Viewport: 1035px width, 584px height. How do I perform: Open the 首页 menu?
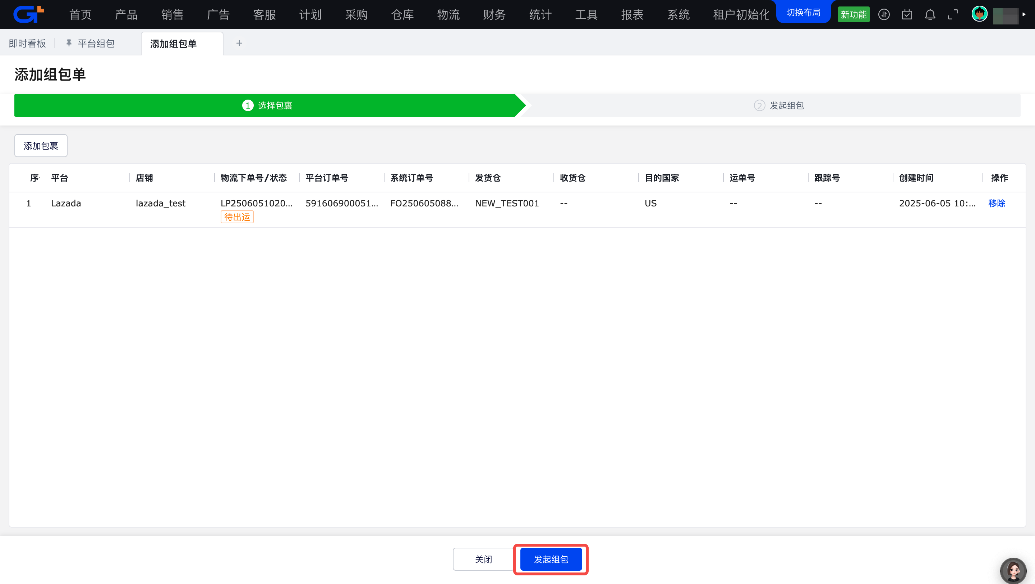[80, 14]
